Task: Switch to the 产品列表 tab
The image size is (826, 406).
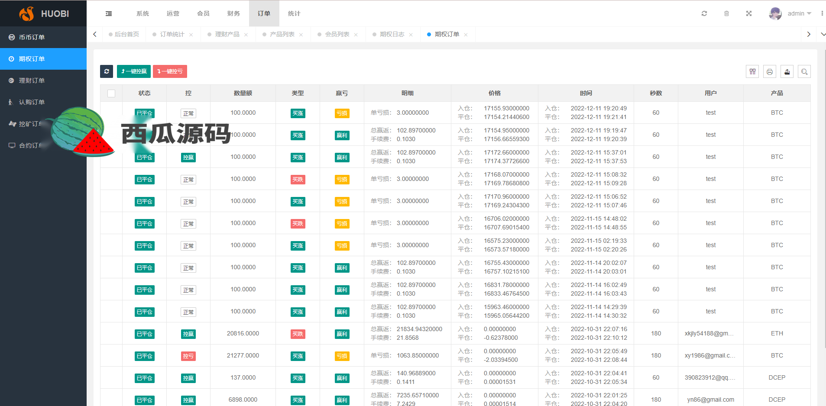Action: (x=282, y=34)
